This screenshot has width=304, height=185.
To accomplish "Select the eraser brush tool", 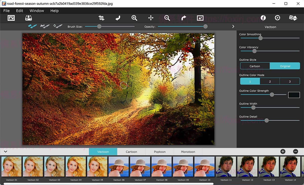I will tap(45, 25).
